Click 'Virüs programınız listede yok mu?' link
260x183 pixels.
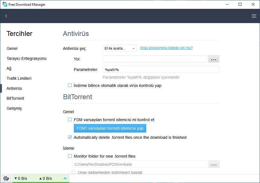click(166, 48)
